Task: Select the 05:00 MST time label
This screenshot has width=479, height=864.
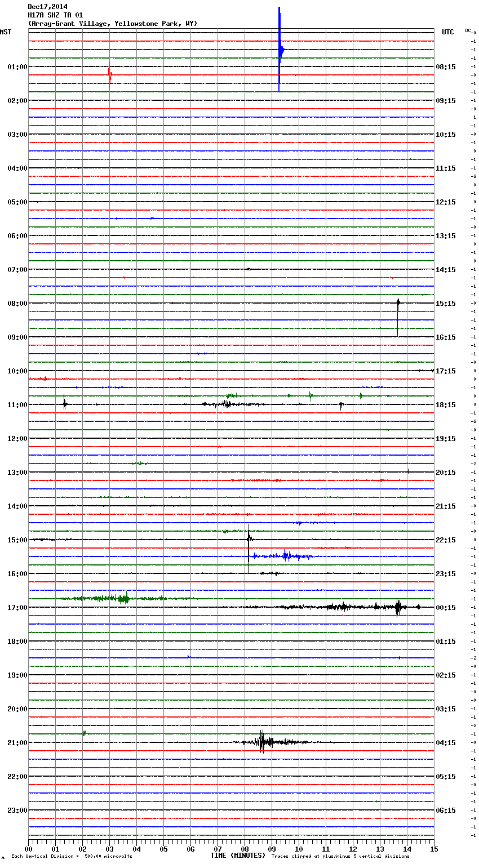Action: click(x=17, y=202)
